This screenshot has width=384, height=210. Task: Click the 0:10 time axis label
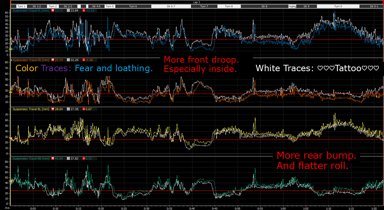(x=56, y=208)
